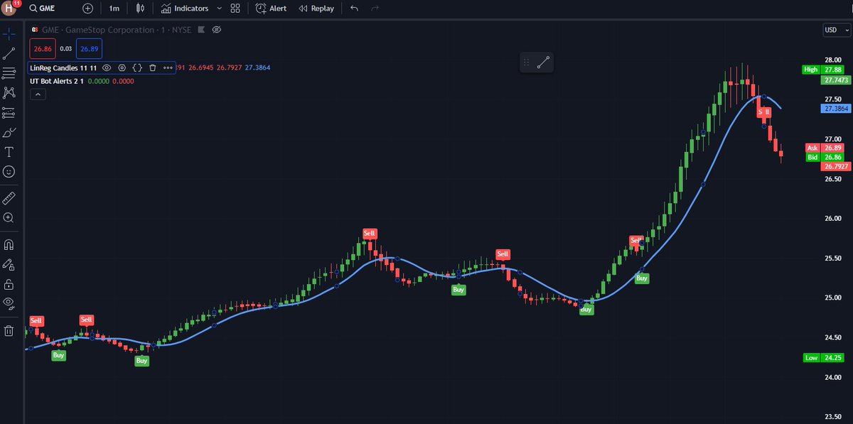Remove the LinReg Candles indicator
Image resolution: width=853 pixels, height=424 pixels.
click(152, 67)
